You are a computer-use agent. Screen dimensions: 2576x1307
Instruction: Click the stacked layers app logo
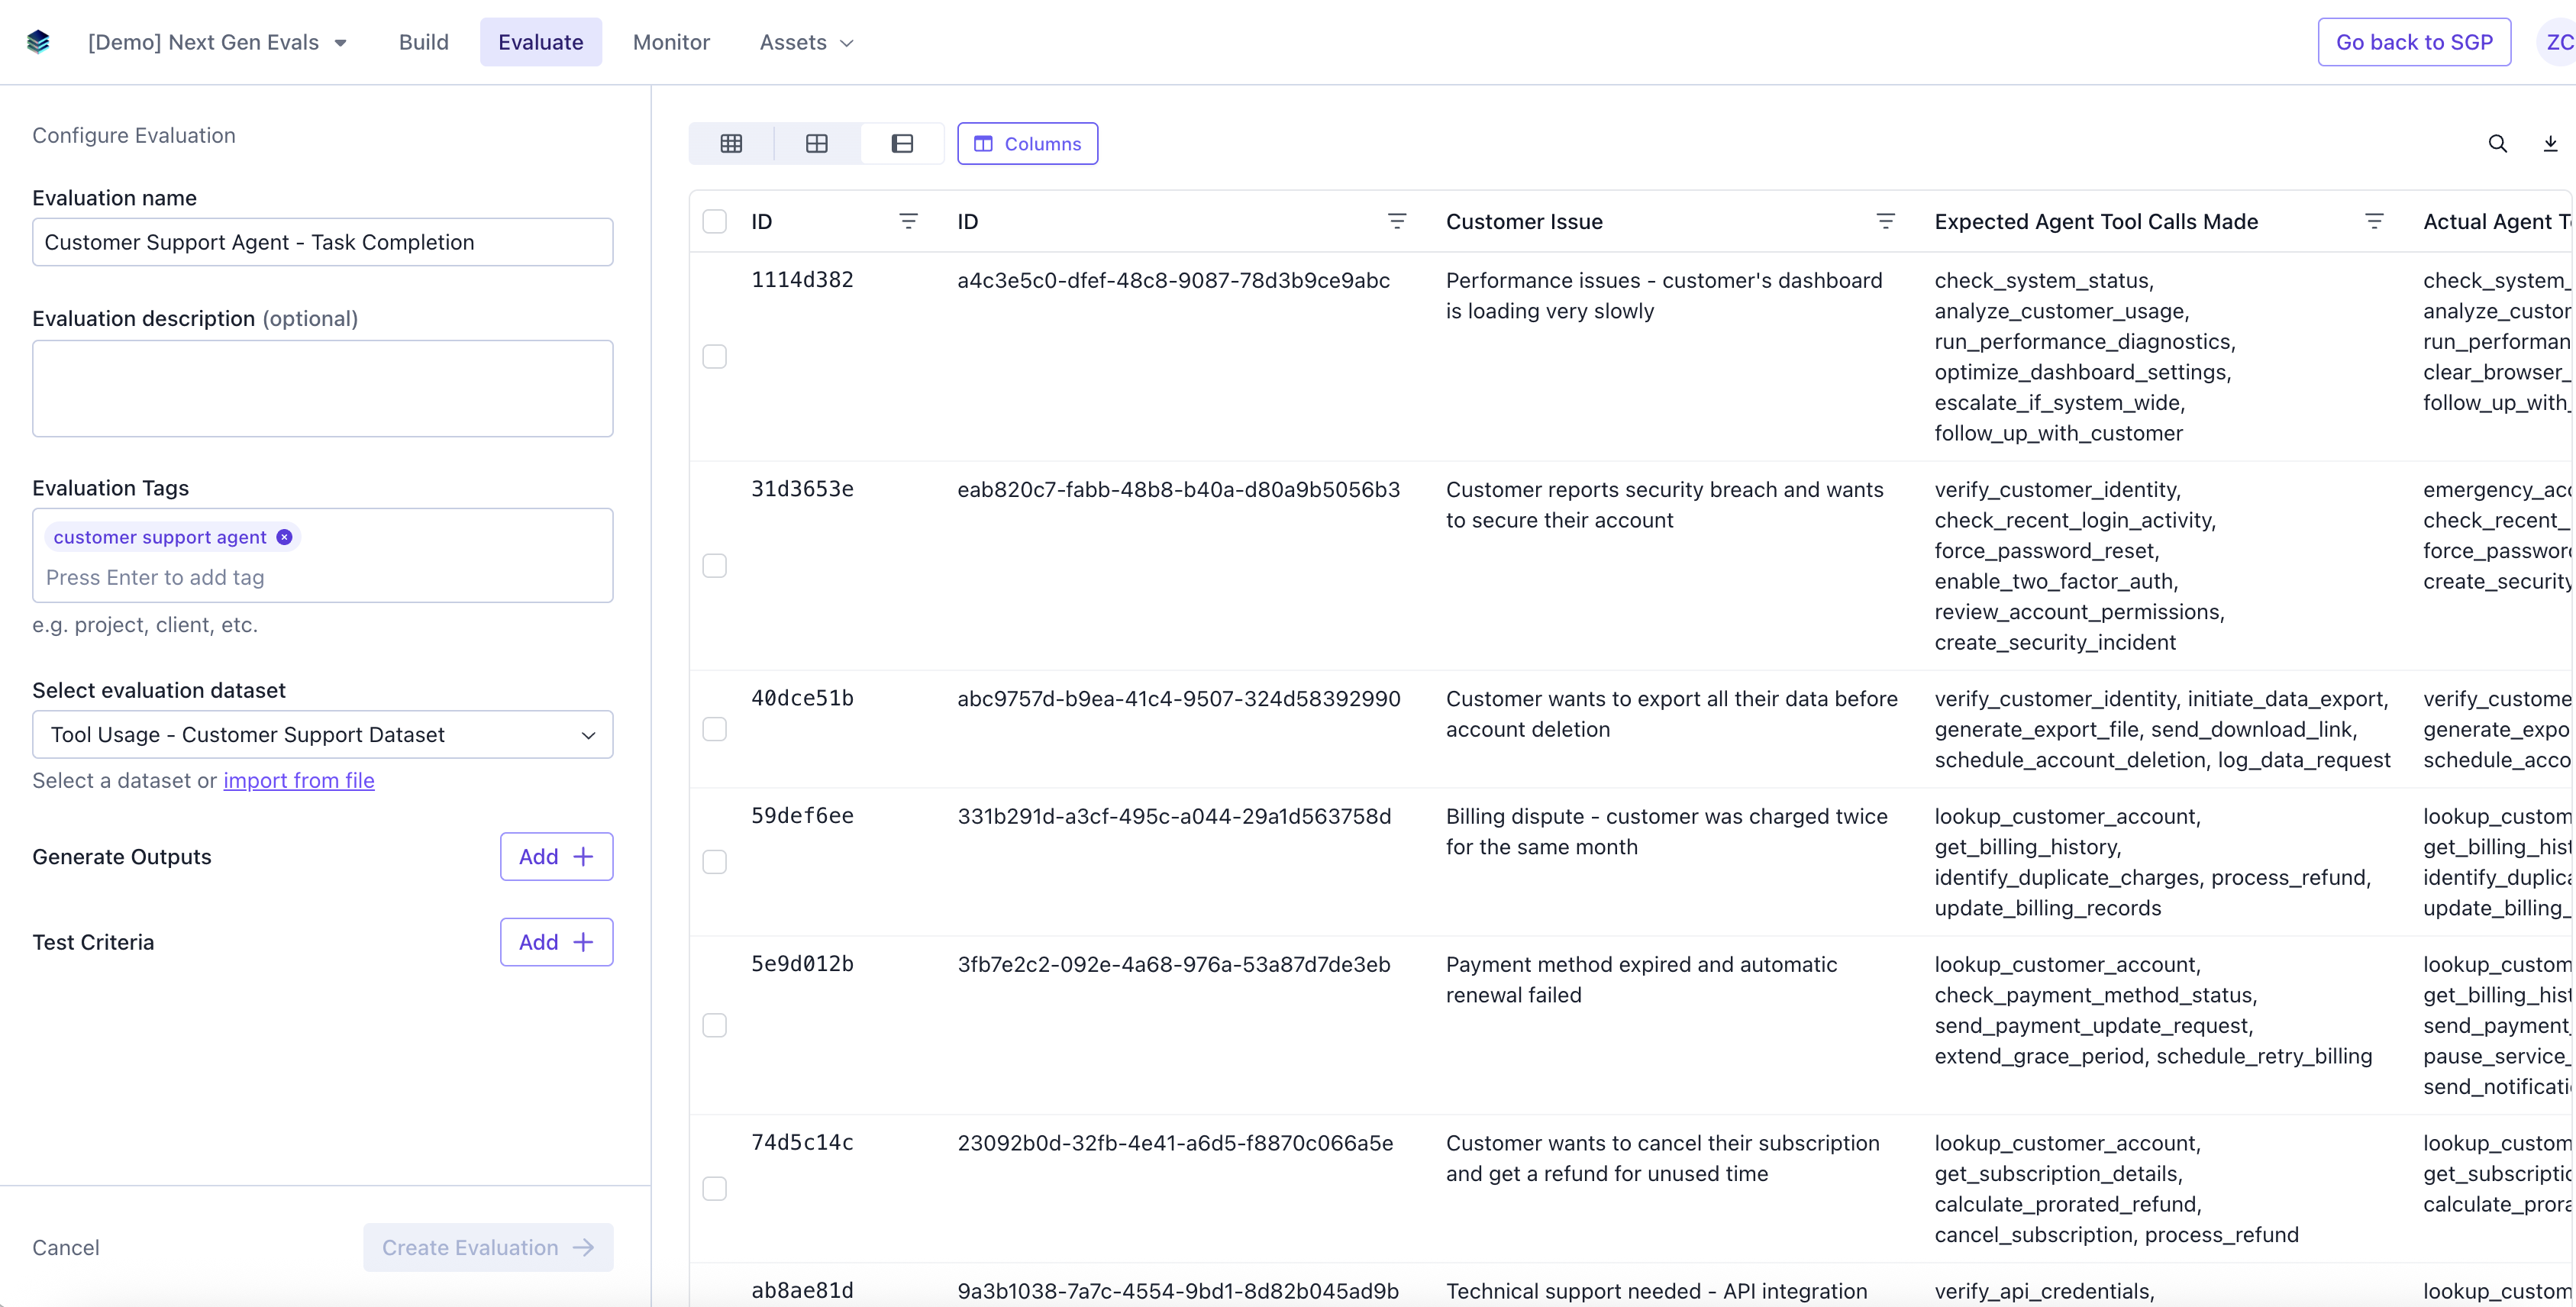pyautogui.click(x=38, y=42)
